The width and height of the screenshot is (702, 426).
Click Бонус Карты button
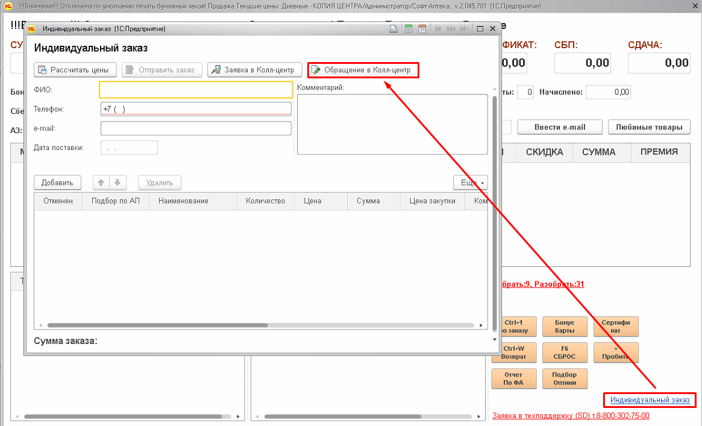(565, 327)
